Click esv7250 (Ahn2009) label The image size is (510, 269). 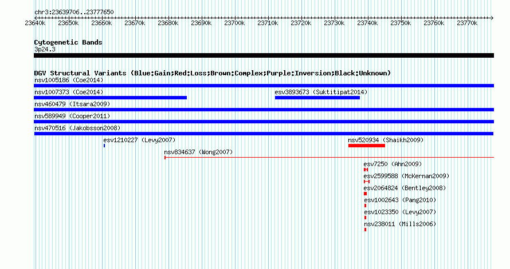(393, 164)
